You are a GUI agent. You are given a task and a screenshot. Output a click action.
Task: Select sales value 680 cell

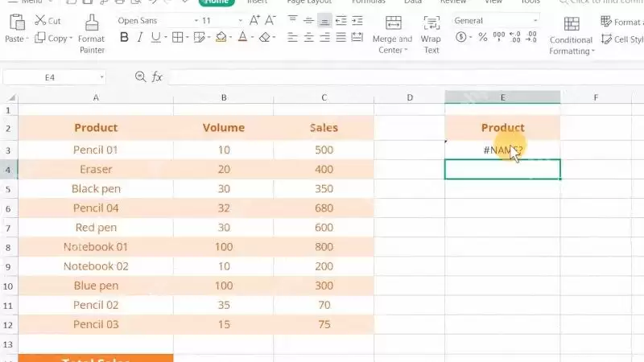point(324,208)
